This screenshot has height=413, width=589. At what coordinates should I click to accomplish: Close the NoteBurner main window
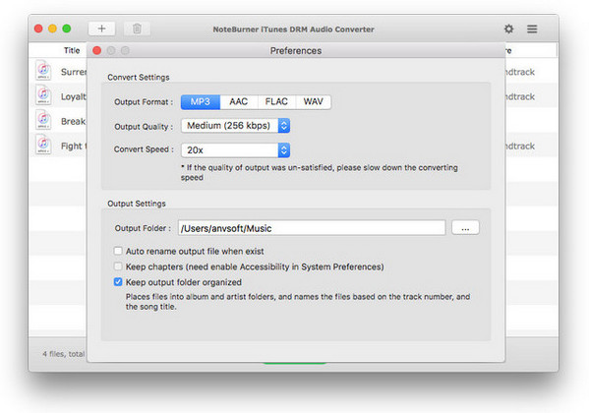pos(38,29)
